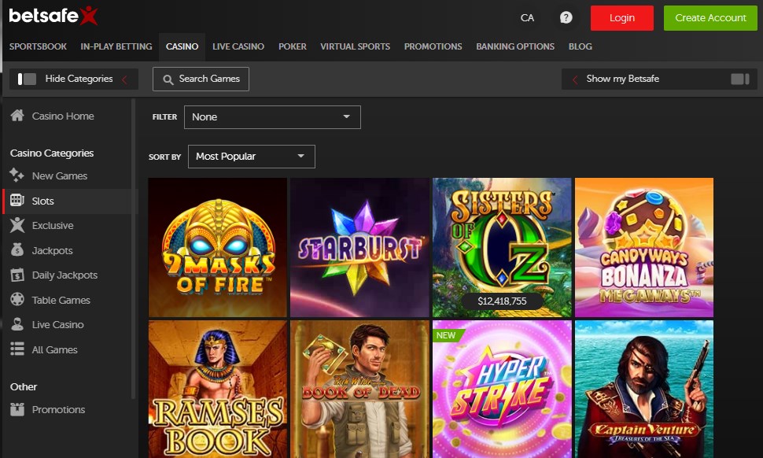The height and width of the screenshot is (458, 763).
Task: Collapse categories with the red arrow
Action: (125, 79)
